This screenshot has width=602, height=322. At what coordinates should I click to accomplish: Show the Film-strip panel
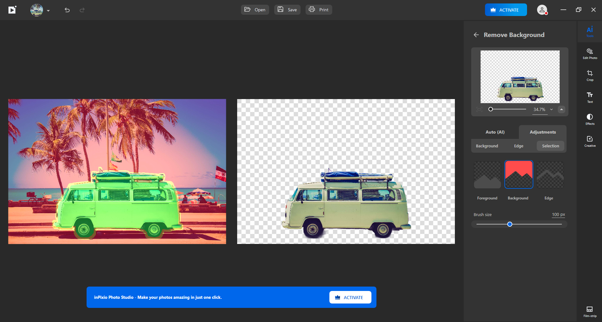tap(590, 311)
